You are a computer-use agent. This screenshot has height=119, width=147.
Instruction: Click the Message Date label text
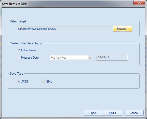click(30, 58)
